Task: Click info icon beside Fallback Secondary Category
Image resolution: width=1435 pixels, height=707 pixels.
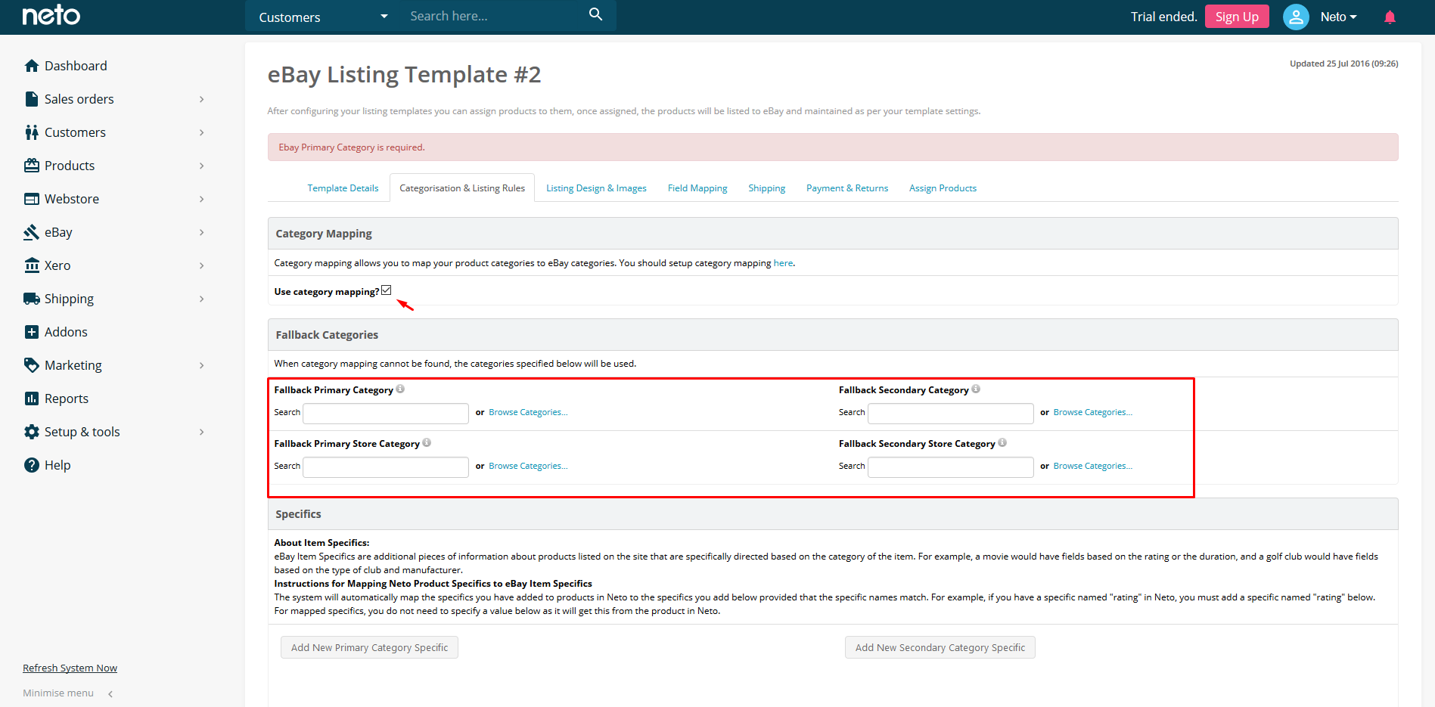Action: [x=976, y=389]
